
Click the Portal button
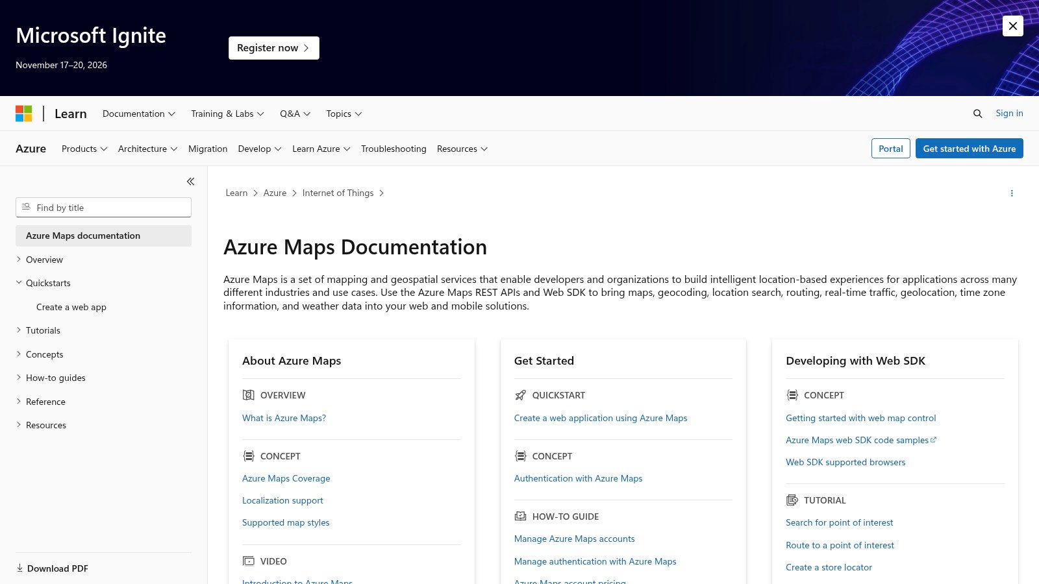(890, 149)
